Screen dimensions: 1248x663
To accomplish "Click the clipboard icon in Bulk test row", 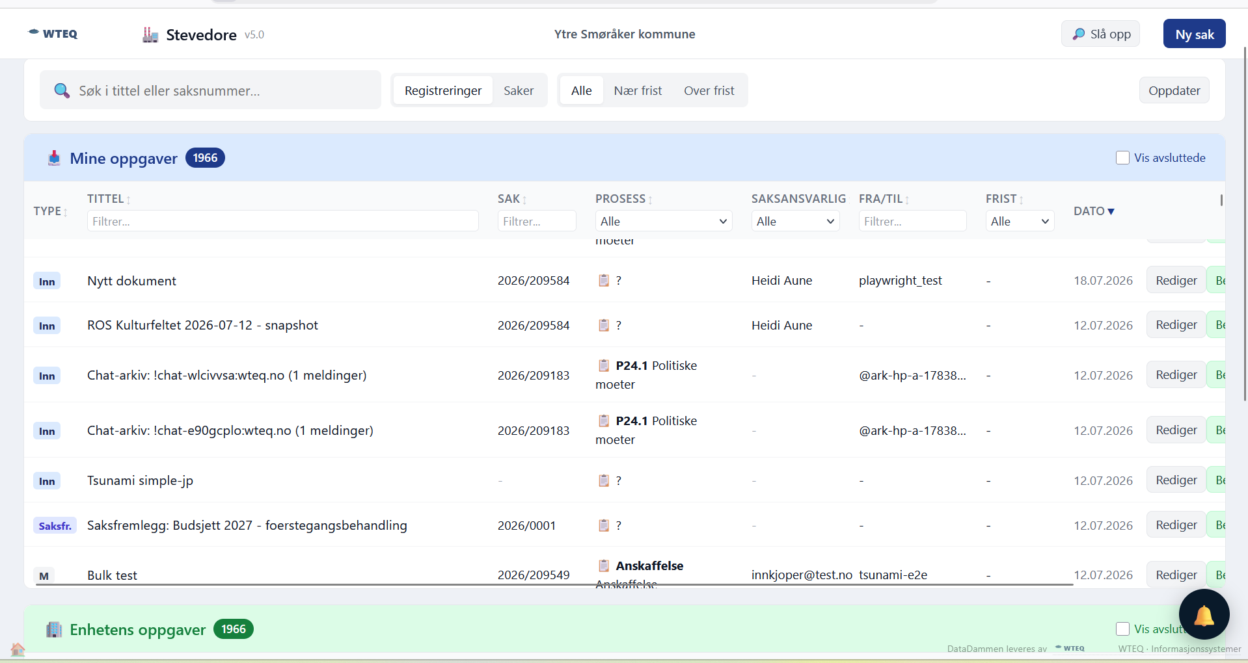I will click(604, 565).
